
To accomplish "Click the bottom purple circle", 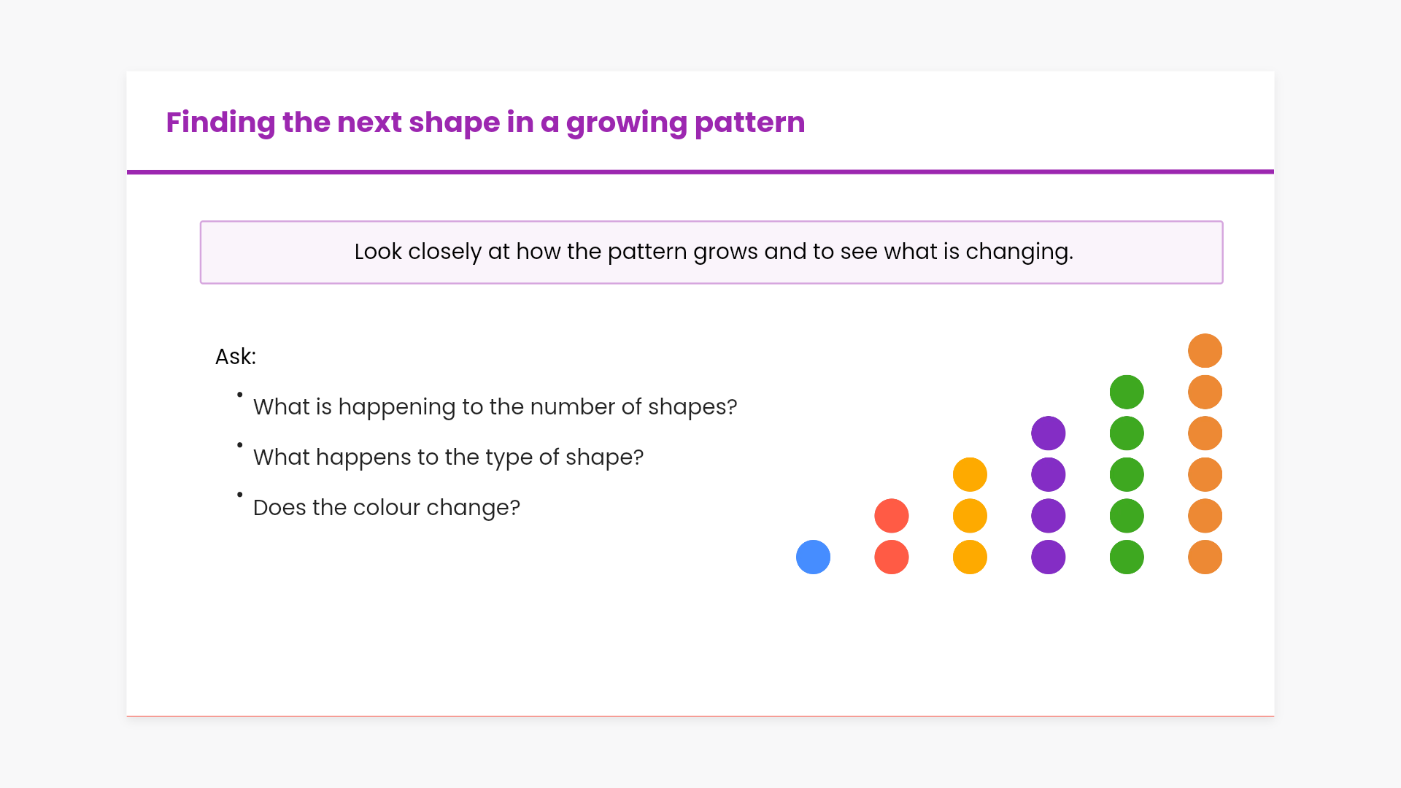I will tap(1048, 557).
